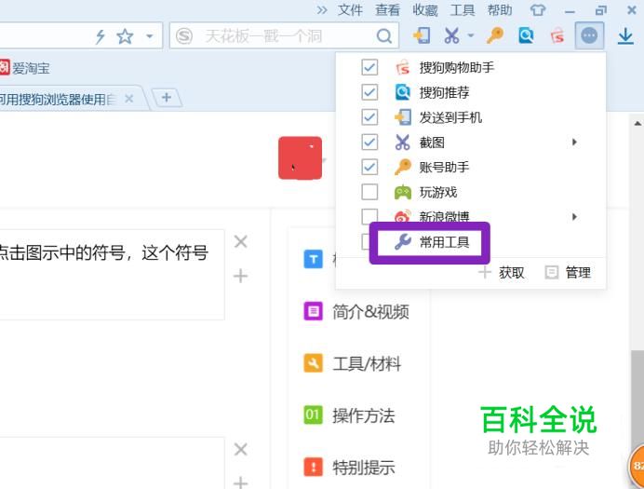The height and width of the screenshot is (489, 644).
Task: Open the skin shirt icon
Action: click(x=538, y=10)
